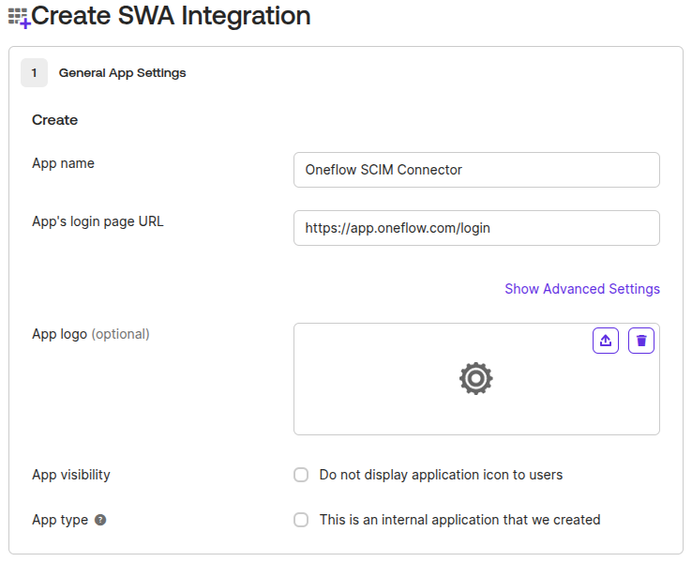This screenshot has width=692, height=562.
Task: Click the App logo preview area
Action: point(476,379)
